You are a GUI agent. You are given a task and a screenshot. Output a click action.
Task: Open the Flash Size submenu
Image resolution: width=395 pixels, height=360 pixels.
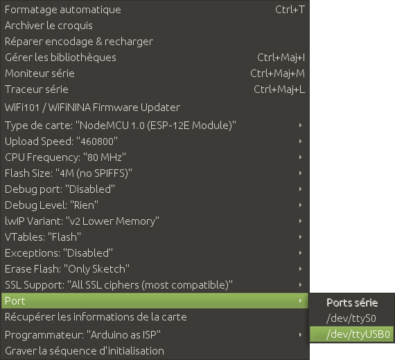155,173
